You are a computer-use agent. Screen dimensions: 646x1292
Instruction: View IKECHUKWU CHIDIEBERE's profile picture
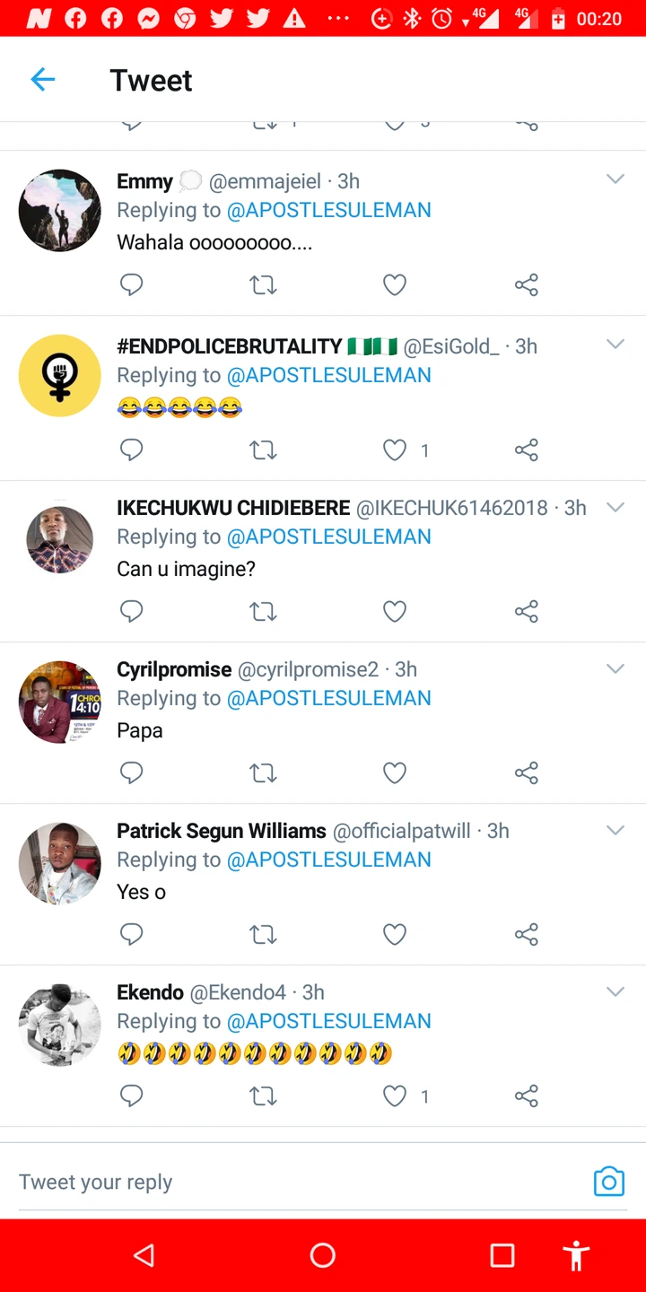coord(59,539)
